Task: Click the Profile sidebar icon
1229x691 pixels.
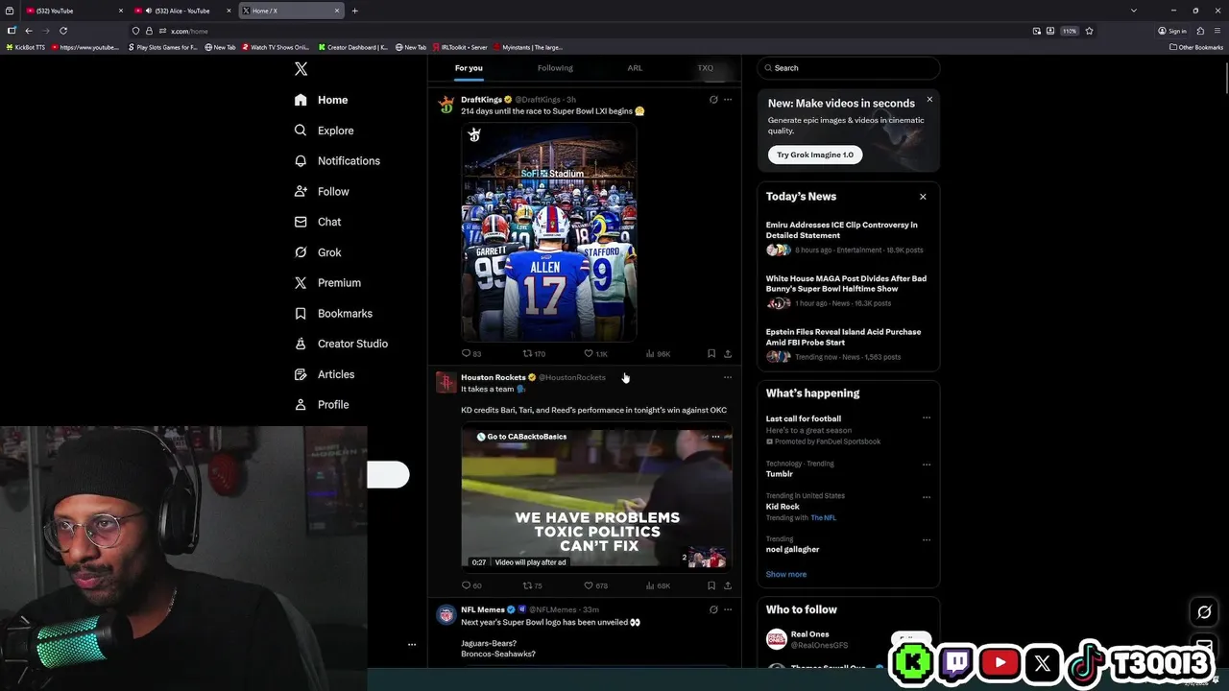Action: tap(301, 405)
